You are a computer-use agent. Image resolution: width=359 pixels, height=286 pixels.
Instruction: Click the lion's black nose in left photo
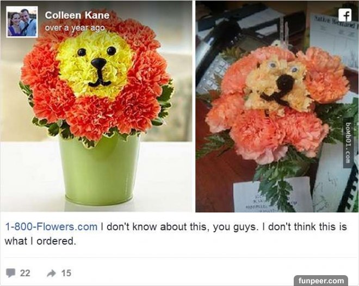coord(98,63)
